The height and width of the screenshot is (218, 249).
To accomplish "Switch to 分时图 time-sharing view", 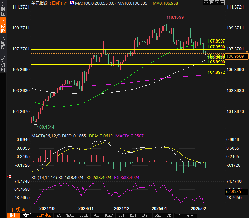I will coord(3,9).
